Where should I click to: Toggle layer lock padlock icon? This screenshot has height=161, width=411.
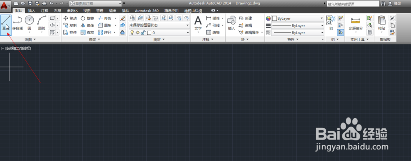point(143,33)
